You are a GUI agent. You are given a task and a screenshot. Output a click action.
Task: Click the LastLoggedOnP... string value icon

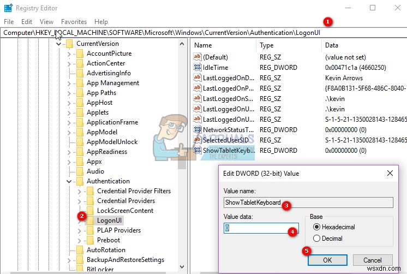pos(197,88)
